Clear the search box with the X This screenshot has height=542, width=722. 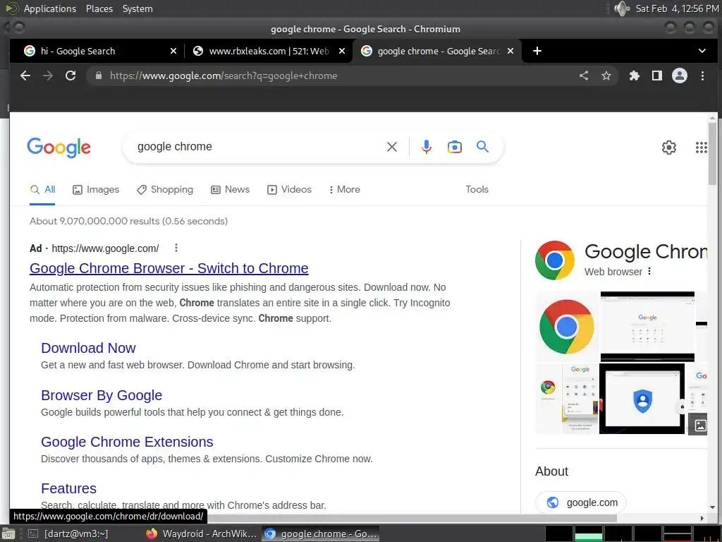tap(392, 147)
